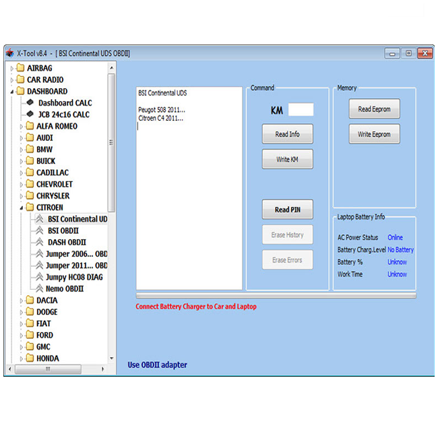The image size is (438, 438).
Task: Click the AIRBAG folder icon
Action: [x=20, y=68]
